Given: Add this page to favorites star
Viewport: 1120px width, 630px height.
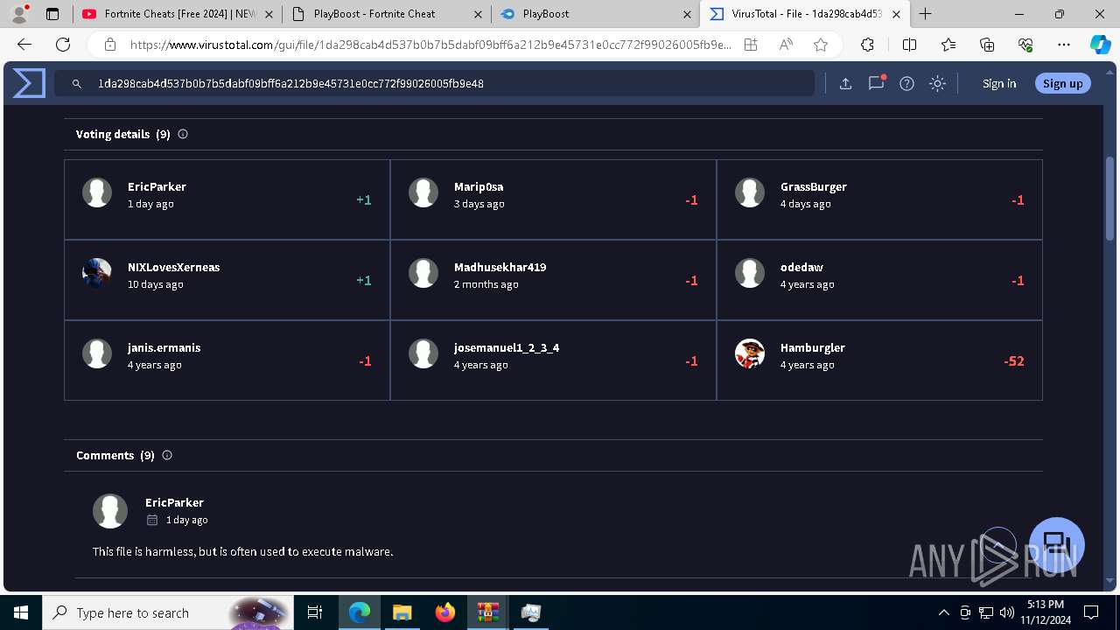Looking at the screenshot, I should (820, 45).
